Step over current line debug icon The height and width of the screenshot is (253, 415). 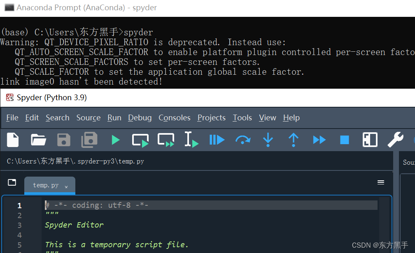[243, 140]
